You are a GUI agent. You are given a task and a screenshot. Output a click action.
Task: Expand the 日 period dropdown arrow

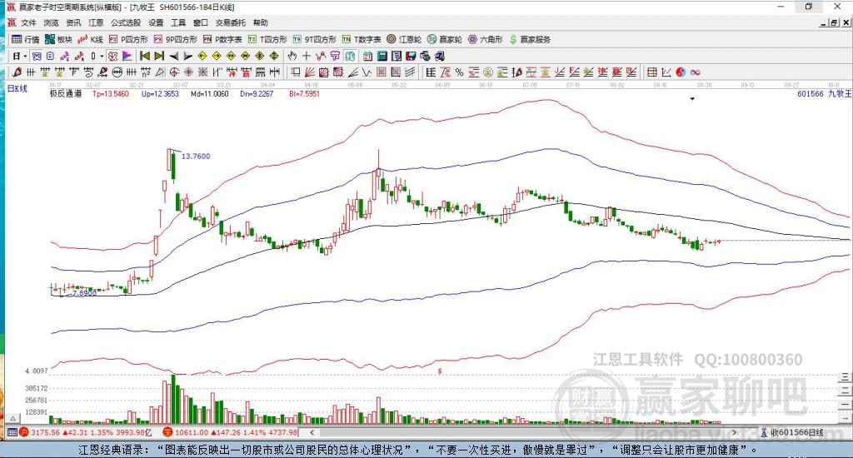click(26, 56)
